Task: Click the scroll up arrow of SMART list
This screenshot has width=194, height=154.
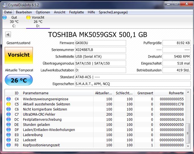Action: click(x=188, y=92)
